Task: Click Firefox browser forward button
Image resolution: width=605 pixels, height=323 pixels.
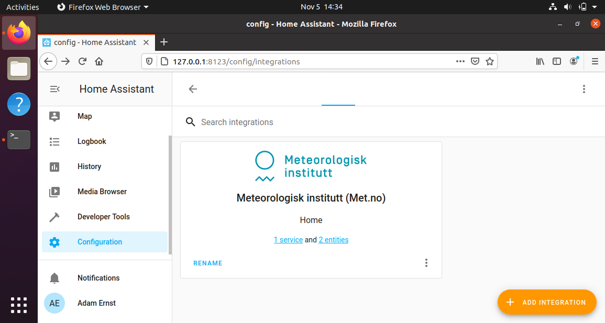Action: [x=65, y=61]
